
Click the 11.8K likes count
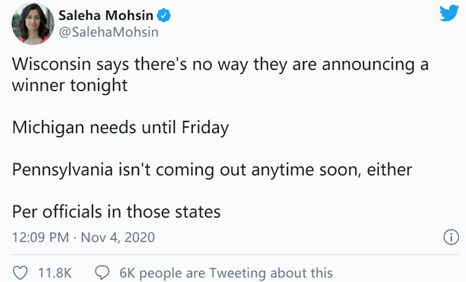pos(56,272)
